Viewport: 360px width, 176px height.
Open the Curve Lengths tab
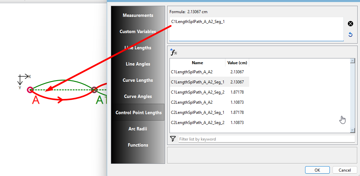point(138,80)
